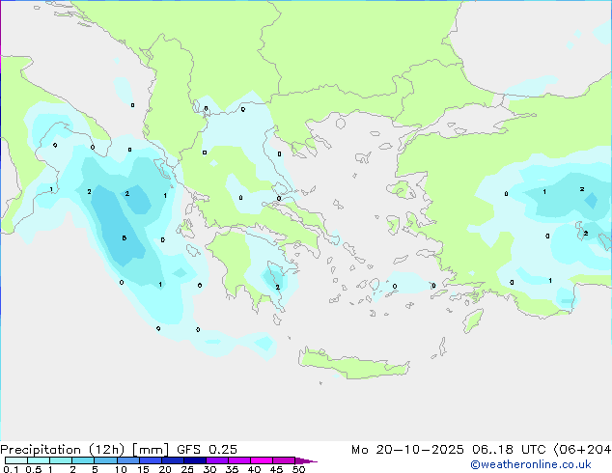612x473 pixels.
Task: Click the 40–45 mm magenta swatch
Action: (262, 460)
